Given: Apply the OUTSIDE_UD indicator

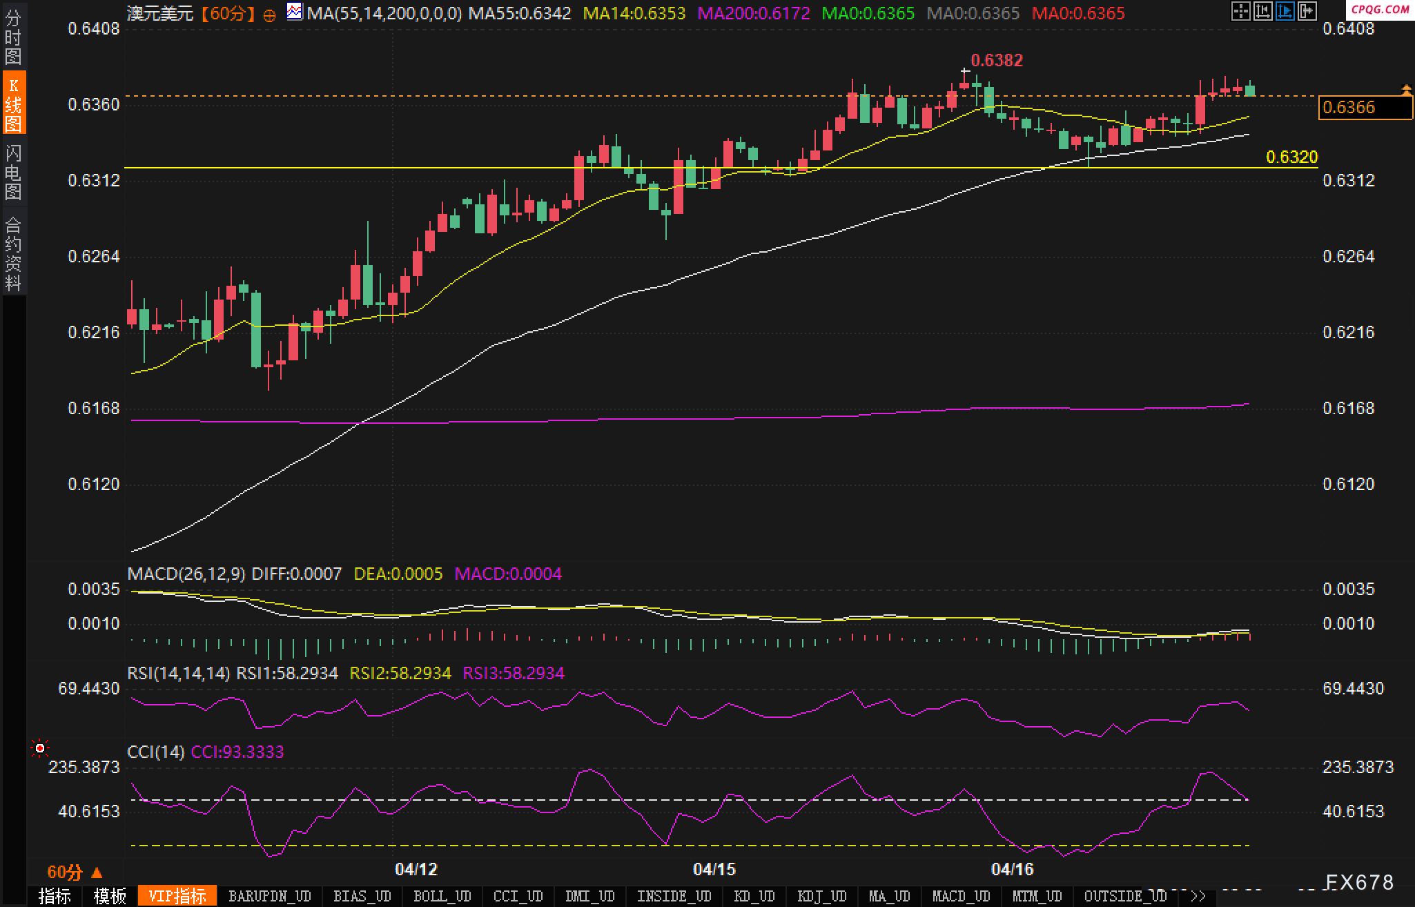Looking at the screenshot, I should pos(1126,896).
